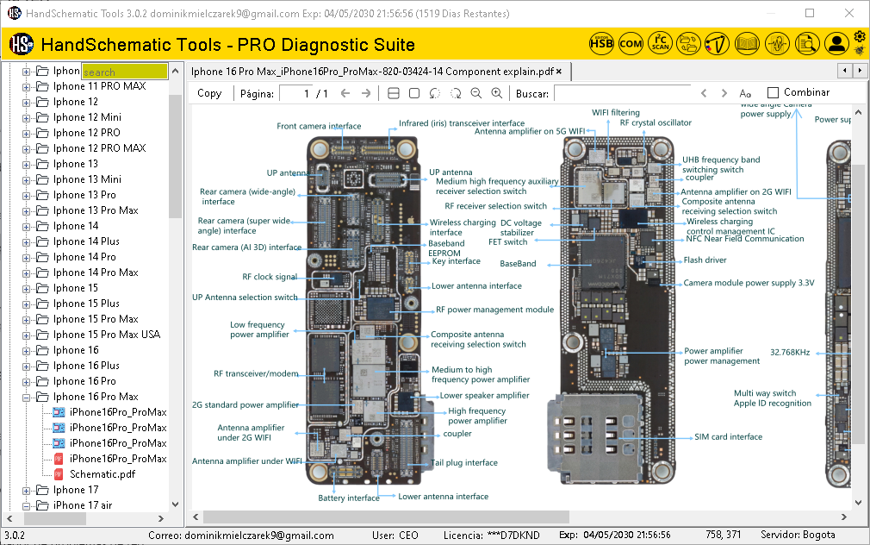The height and width of the screenshot is (545, 870).
Task: Zoom out of the schematic PDF
Action: point(475,93)
